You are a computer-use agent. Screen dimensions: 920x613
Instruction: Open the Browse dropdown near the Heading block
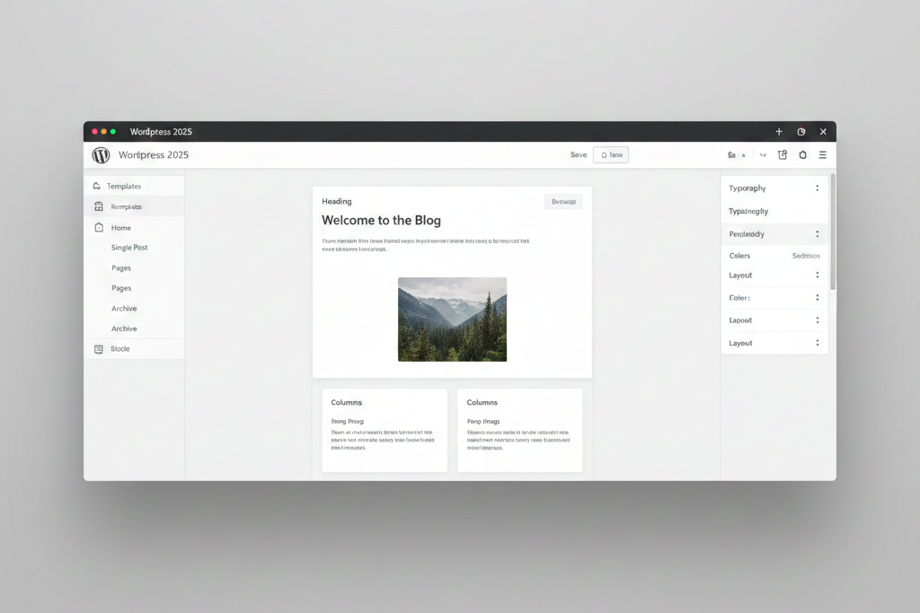coord(563,201)
